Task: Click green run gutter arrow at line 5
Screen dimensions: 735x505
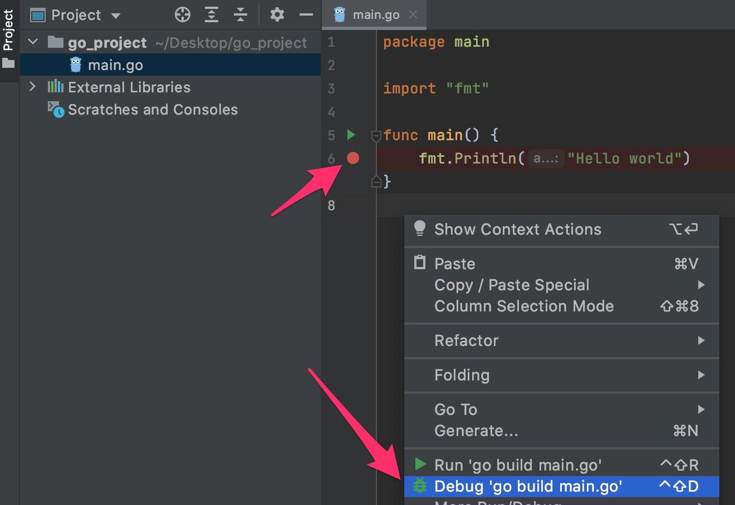Action: tap(351, 135)
